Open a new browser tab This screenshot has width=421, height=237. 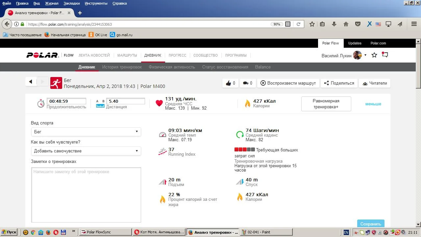pyautogui.click(x=80, y=13)
